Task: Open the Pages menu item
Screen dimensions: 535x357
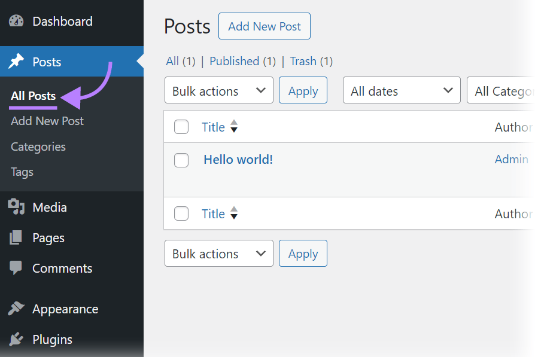Action: click(x=48, y=238)
